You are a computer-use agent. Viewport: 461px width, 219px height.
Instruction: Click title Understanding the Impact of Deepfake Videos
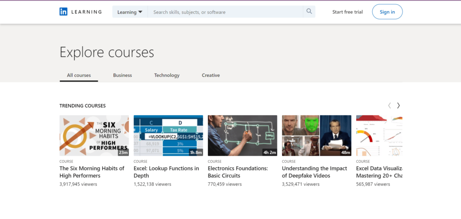coord(314,172)
